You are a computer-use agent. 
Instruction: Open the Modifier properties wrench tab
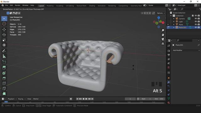(x=169, y=82)
